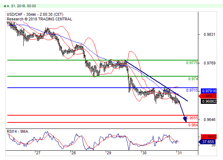Click the 'Research © 2018 TRADING CENTRAL' label
This screenshot has width=223, height=160.
click(39, 19)
